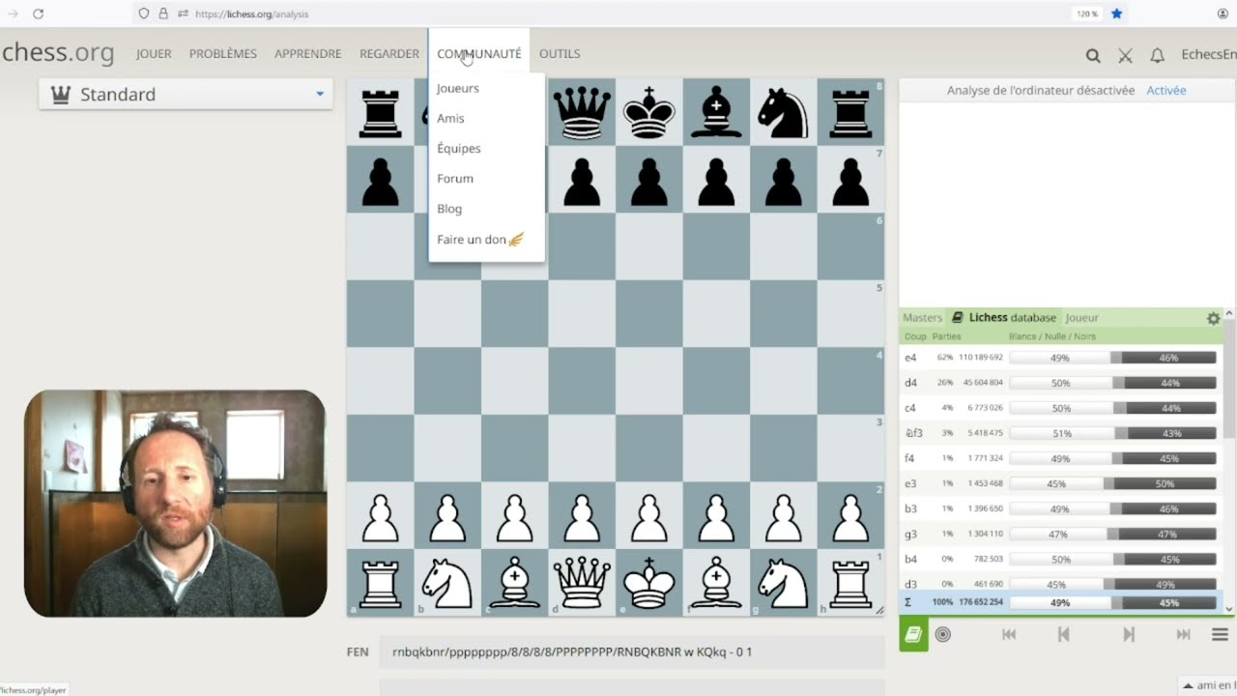This screenshot has height=696, width=1237.
Task: Click the lichess.org site logo
Action: click(58, 53)
